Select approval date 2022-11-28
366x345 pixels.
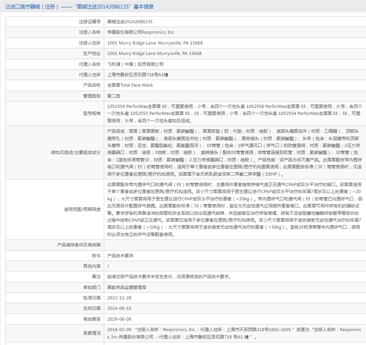119,298
